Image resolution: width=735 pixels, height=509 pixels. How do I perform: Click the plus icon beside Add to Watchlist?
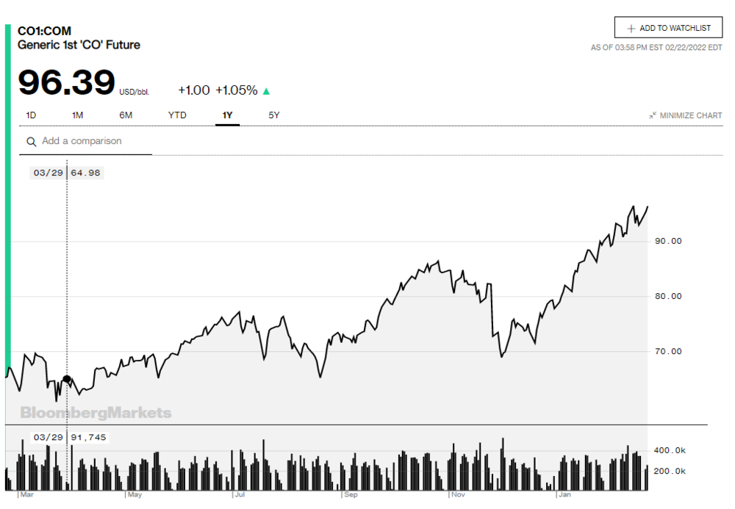tap(631, 29)
